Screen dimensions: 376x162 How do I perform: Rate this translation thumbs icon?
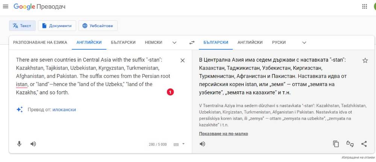click(350, 144)
